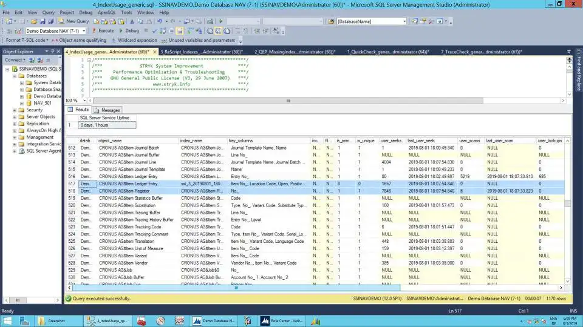583x327 pixels.
Task: Open the Messages results tab
Action: click(107, 110)
